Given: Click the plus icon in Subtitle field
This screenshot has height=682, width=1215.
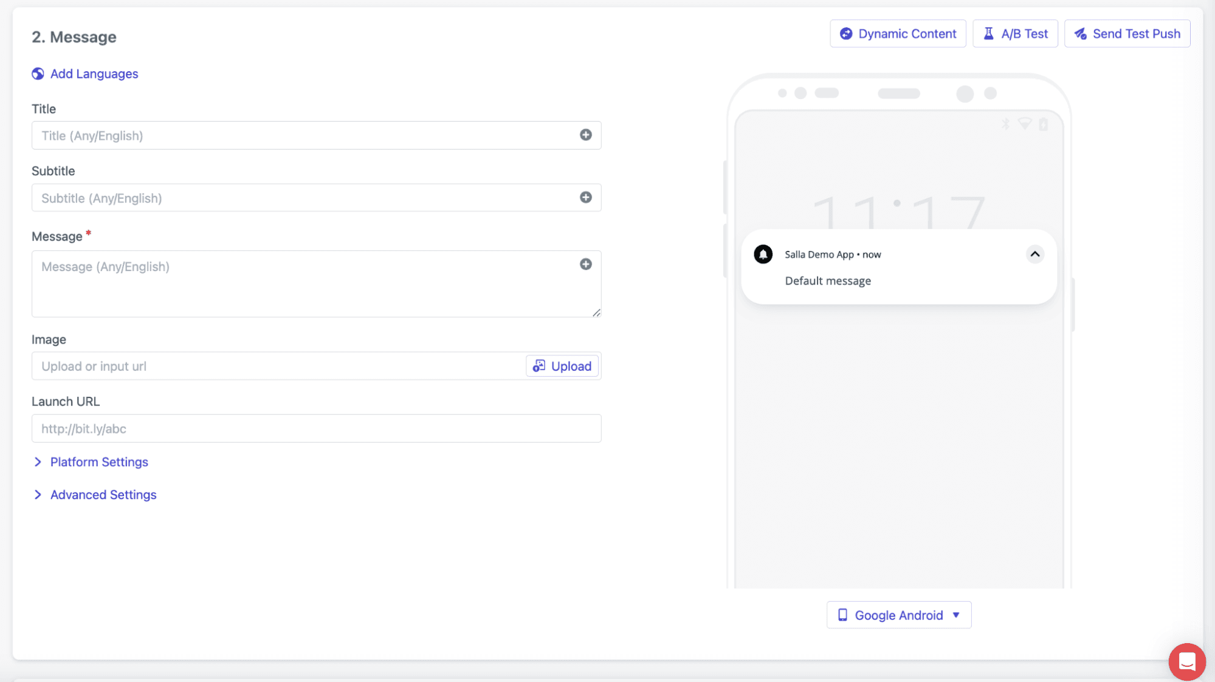Looking at the screenshot, I should (x=585, y=198).
